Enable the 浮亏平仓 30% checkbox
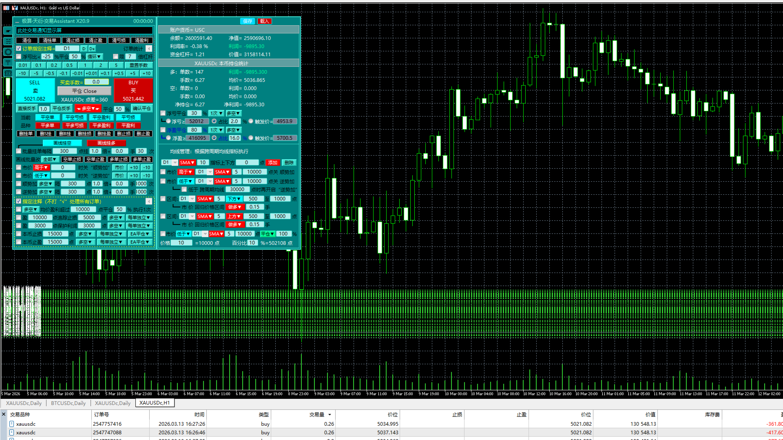 coord(163,113)
